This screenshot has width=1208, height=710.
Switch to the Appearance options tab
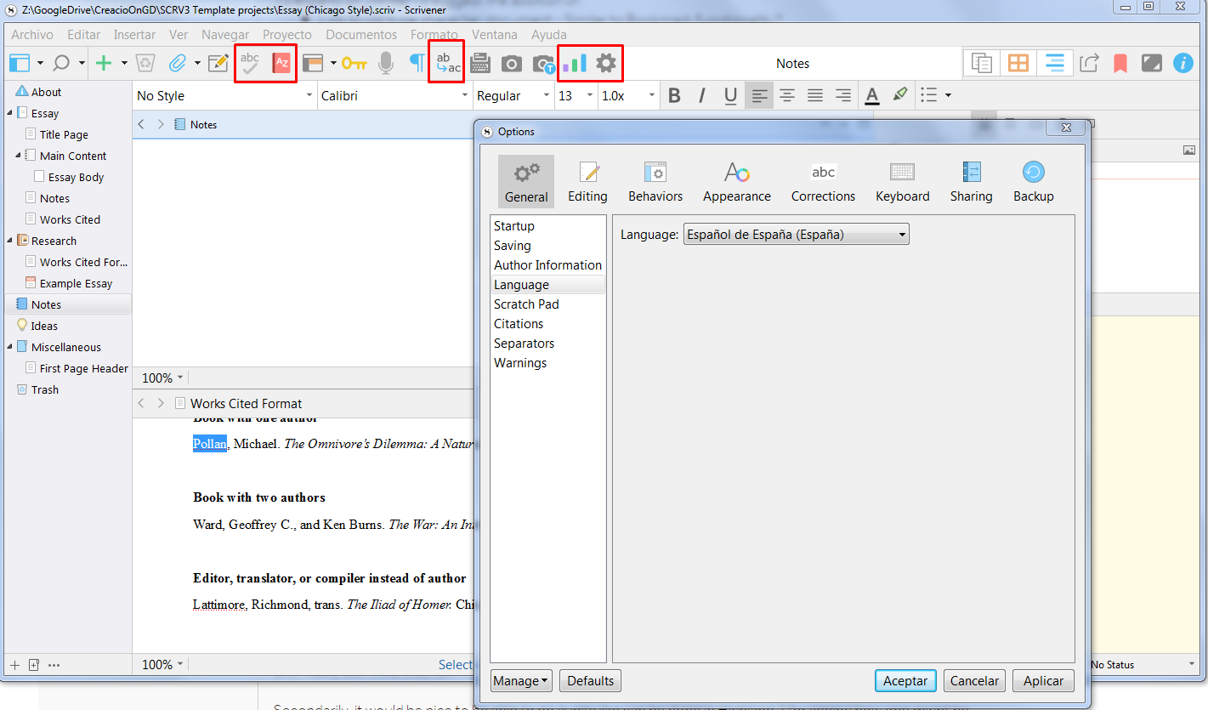[737, 182]
